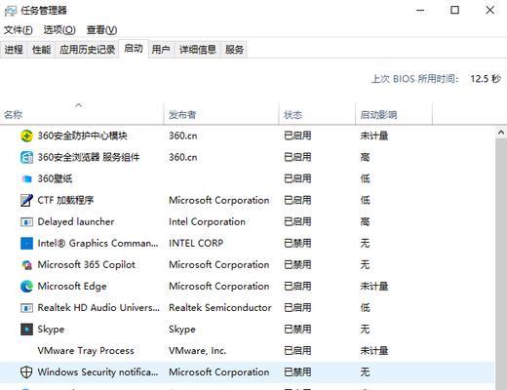Select the CTF 加载程序 entry
Screen dimensions: 507x390
[x=65, y=200]
